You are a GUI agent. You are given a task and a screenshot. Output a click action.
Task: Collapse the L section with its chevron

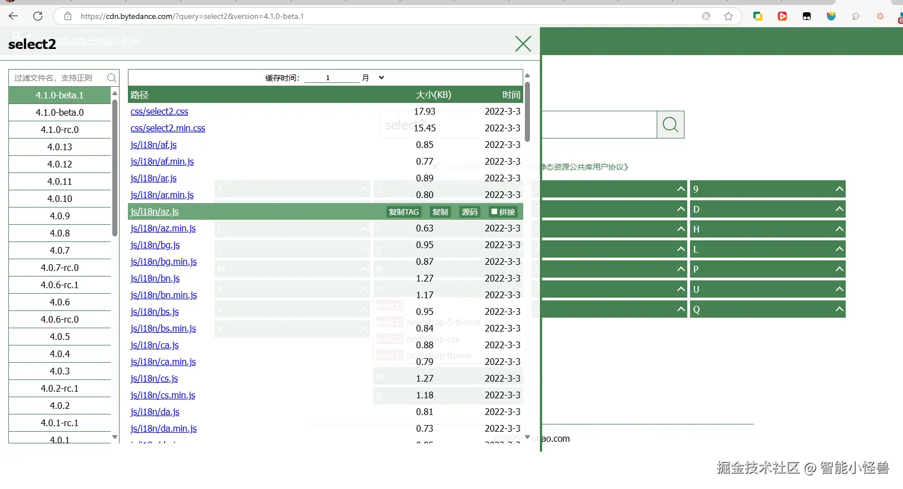[x=840, y=249]
